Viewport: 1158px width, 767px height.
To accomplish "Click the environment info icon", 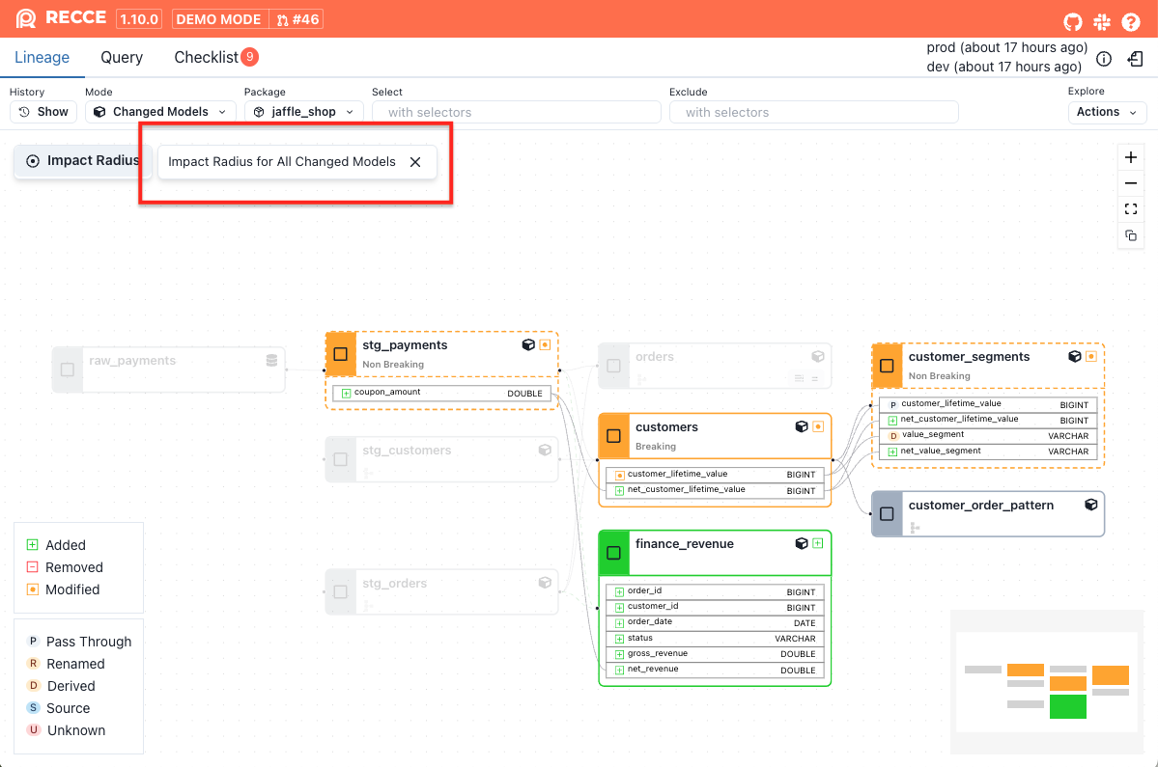I will [x=1104, y=59].
